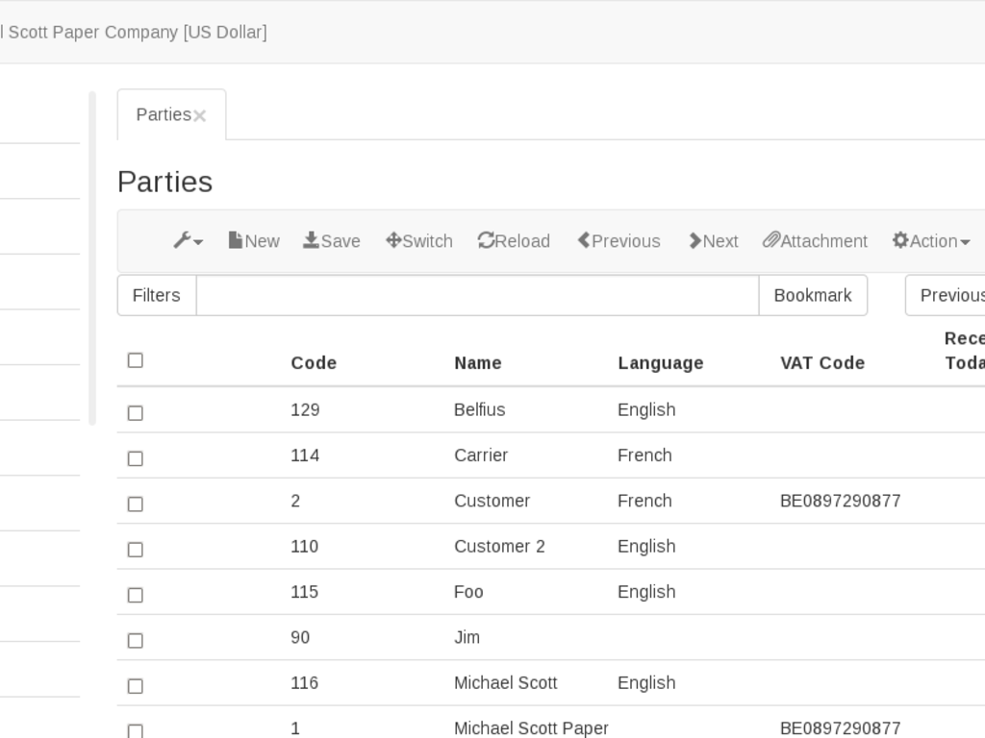The width and height of the screenshot is (985, 738).
Task: Switch the view using the Switch icon
Action: (418, 241)
